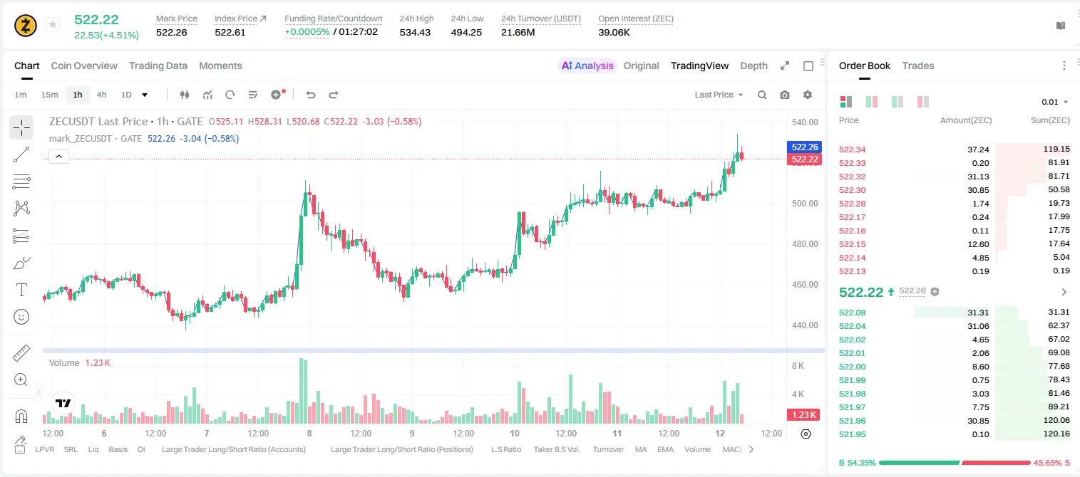The width and height of the screenshot is (1080, 477).
Task: Switch to the Trades tab
Action: pyautogui.click(x=917, y=65)
